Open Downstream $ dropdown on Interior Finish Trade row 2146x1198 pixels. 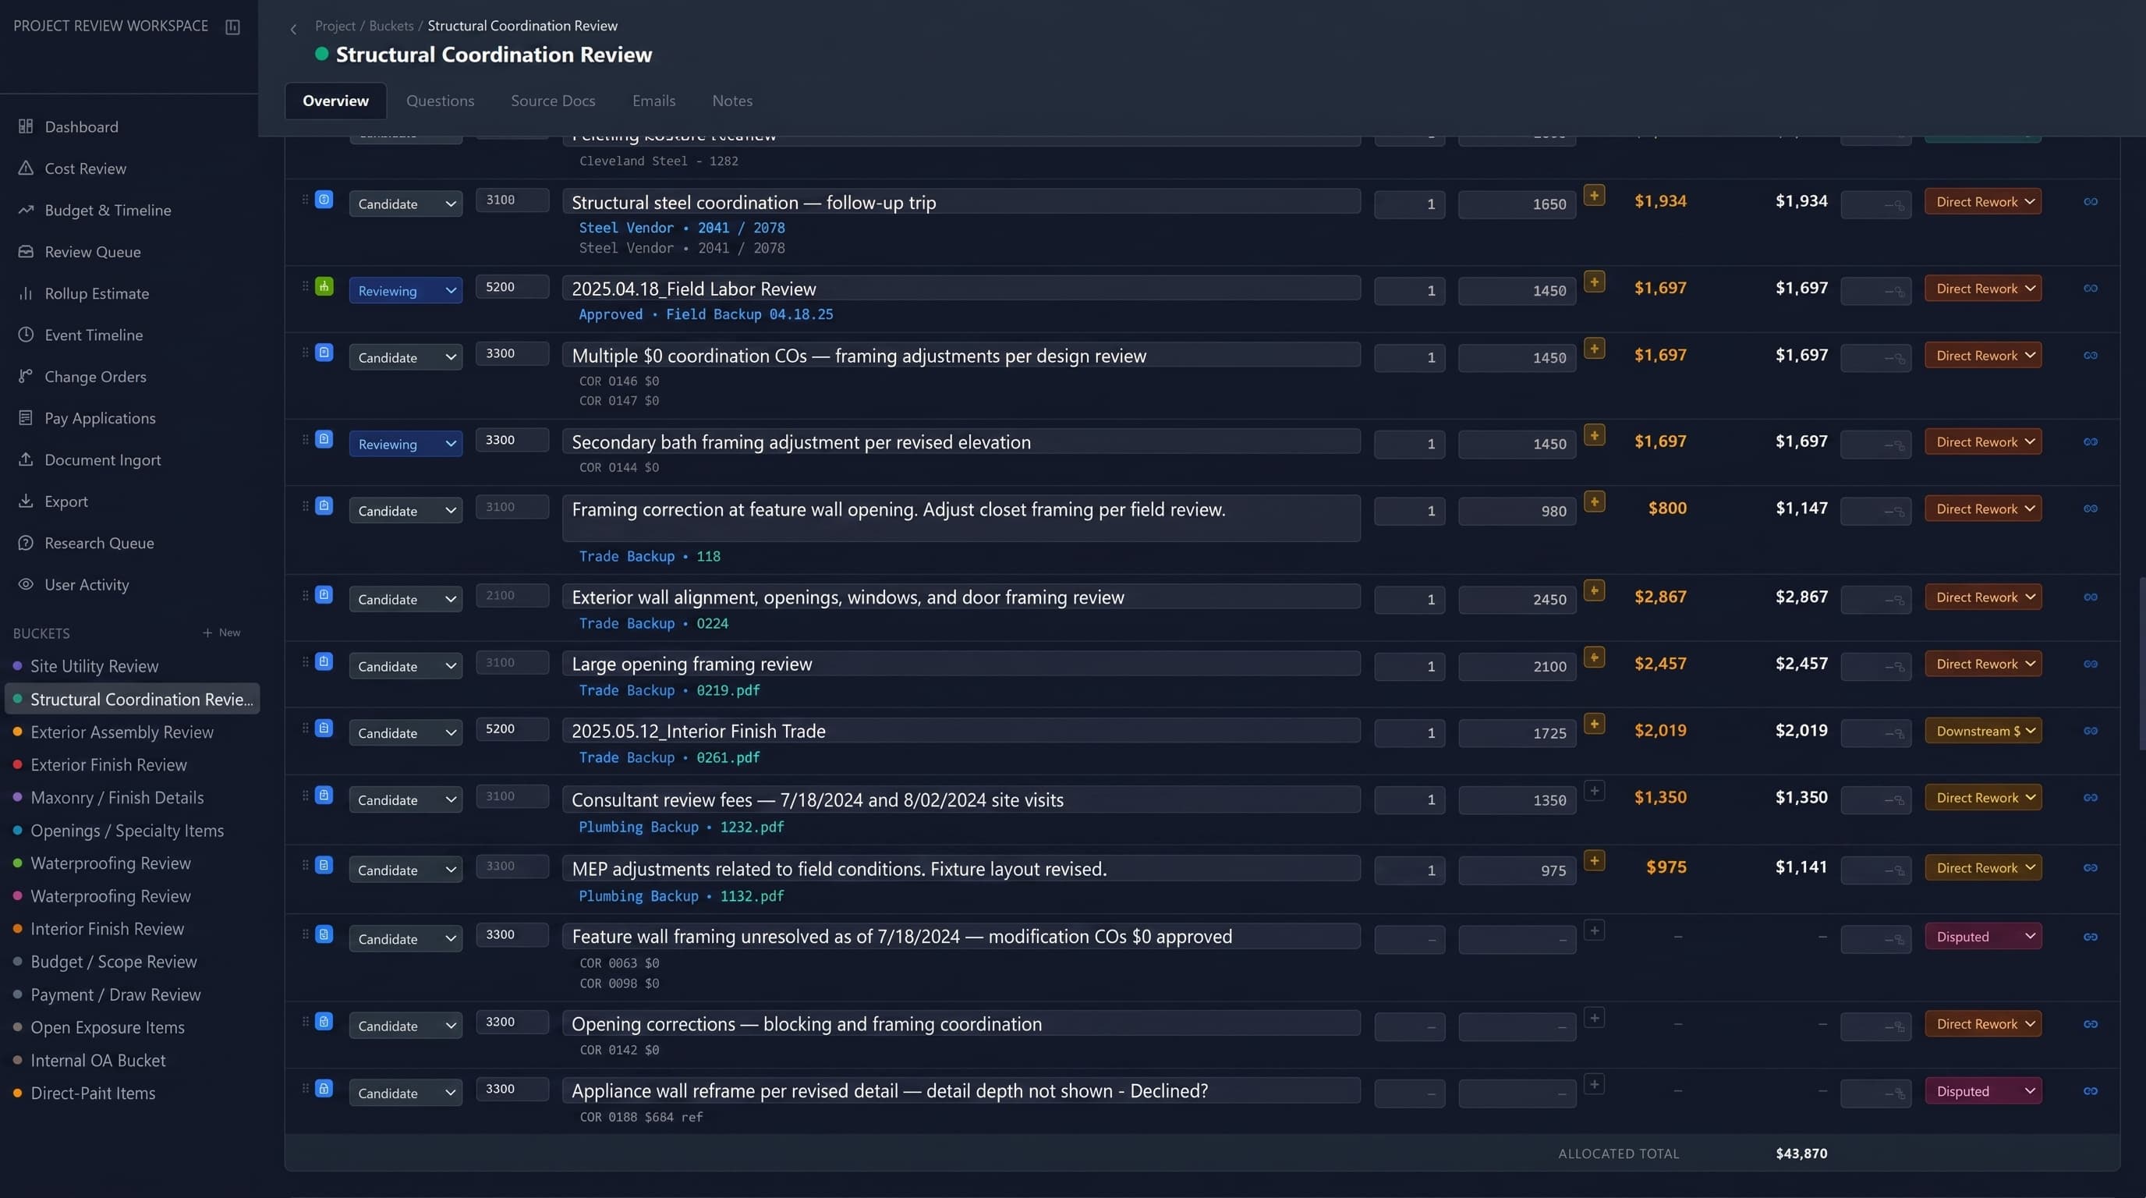pyautogui.click(x=1983, y=731)
